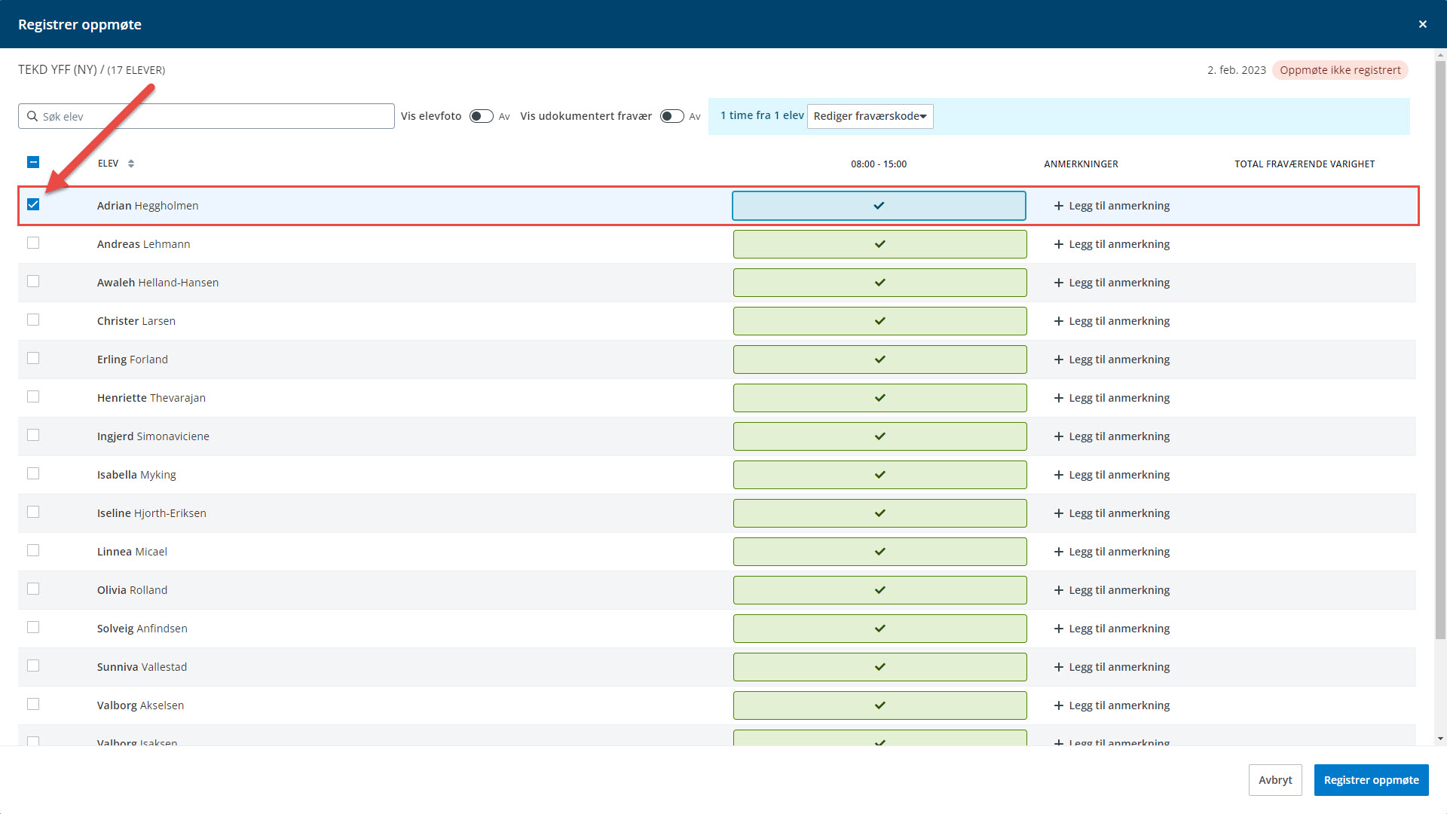Check Ingjerd Simonaviciene's checkbox

click(x=33, y=435)
